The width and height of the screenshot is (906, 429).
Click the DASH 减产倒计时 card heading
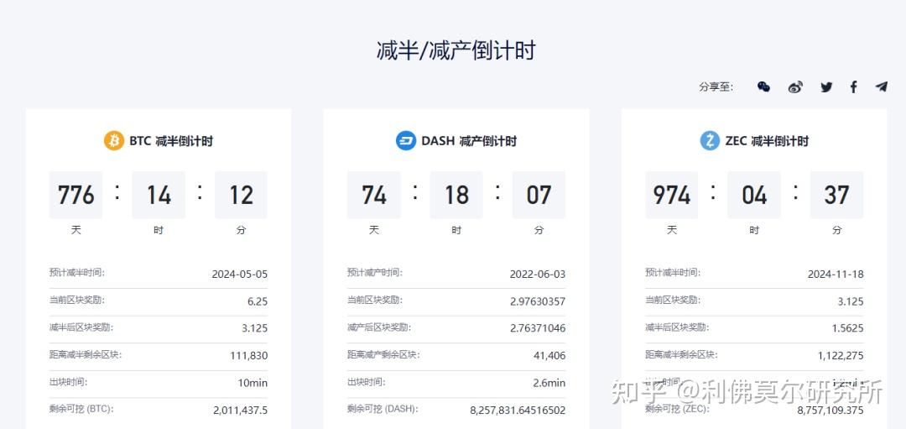(x=469, y=141)
